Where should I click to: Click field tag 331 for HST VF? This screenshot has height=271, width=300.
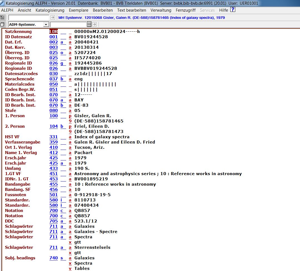click(54, 137)
